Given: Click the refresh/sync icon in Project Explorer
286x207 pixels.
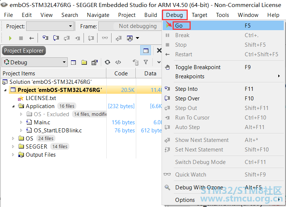Looking at the screenshot, I should click(x=107, y=62).
